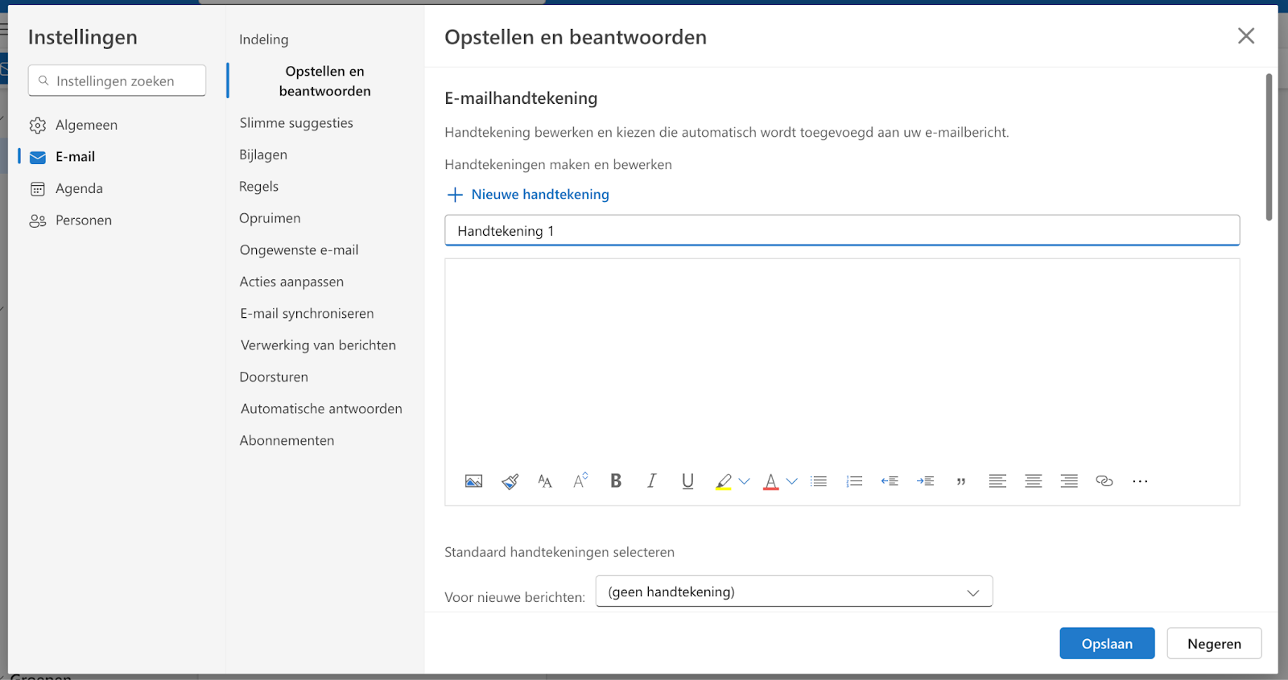Open more formatting options ellipsis

point(1140,481)
